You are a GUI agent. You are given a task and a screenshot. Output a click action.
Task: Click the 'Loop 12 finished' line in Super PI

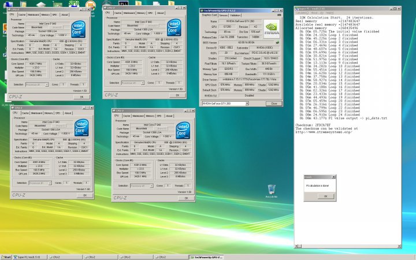tap(329, 73)
